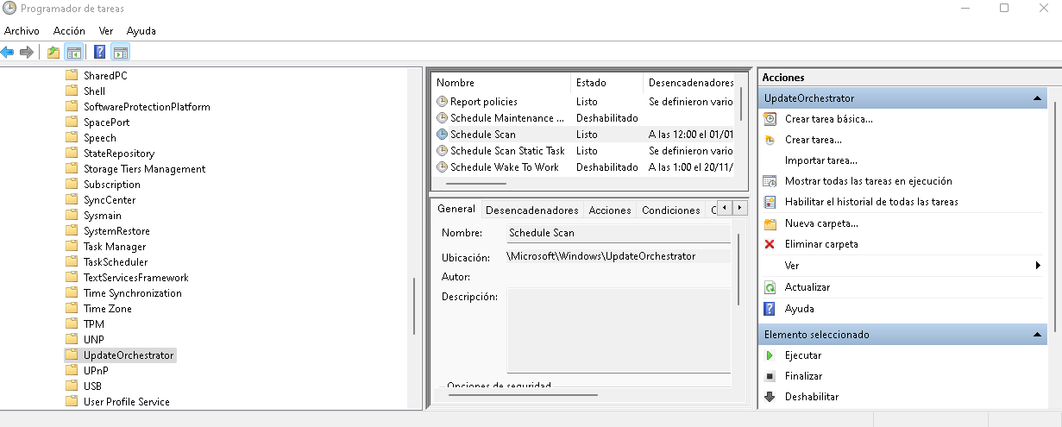
Task: Click the red Eliminar carpeta icon
Action: point(770,244)
